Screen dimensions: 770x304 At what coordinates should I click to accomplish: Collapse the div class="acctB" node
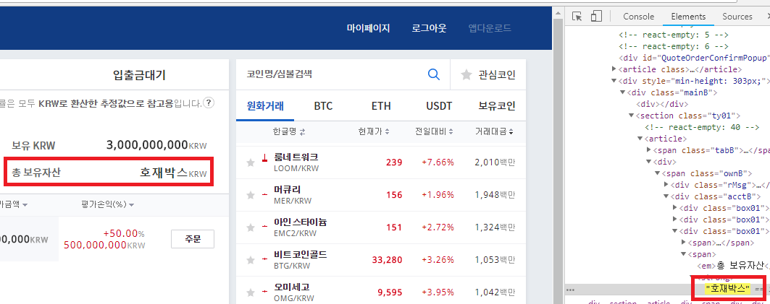(667, 196)
